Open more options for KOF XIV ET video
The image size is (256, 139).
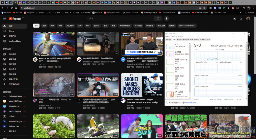coord(74,59)
